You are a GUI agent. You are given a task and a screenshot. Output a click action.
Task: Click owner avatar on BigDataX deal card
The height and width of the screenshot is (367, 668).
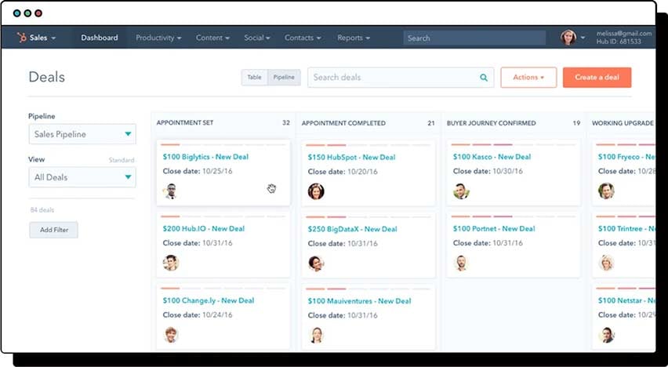click(316, 263)
